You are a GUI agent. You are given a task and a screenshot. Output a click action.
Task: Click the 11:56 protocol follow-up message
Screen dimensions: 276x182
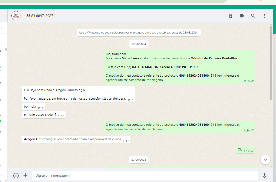click(179, 127)
